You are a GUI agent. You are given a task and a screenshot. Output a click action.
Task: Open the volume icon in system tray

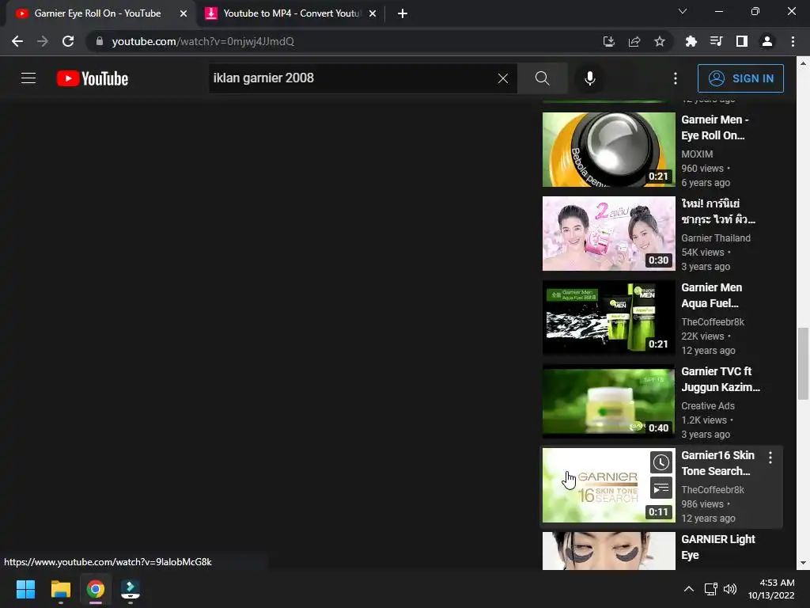tap(730, 589)
